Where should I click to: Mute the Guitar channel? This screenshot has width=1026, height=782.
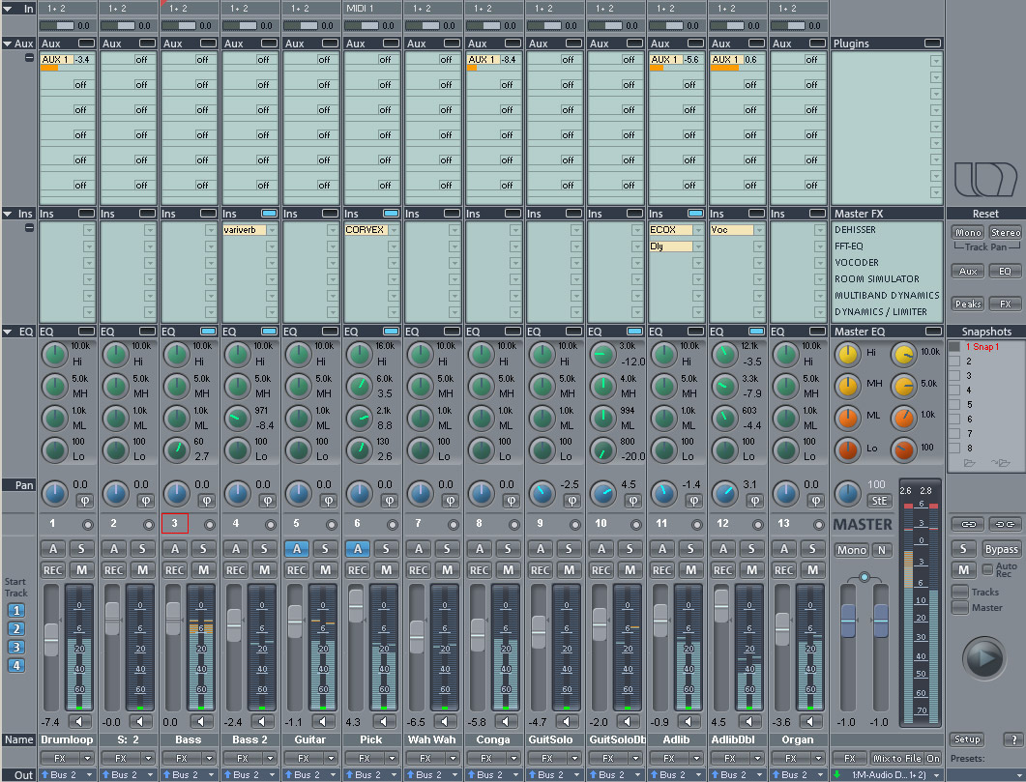pos(325,570)
